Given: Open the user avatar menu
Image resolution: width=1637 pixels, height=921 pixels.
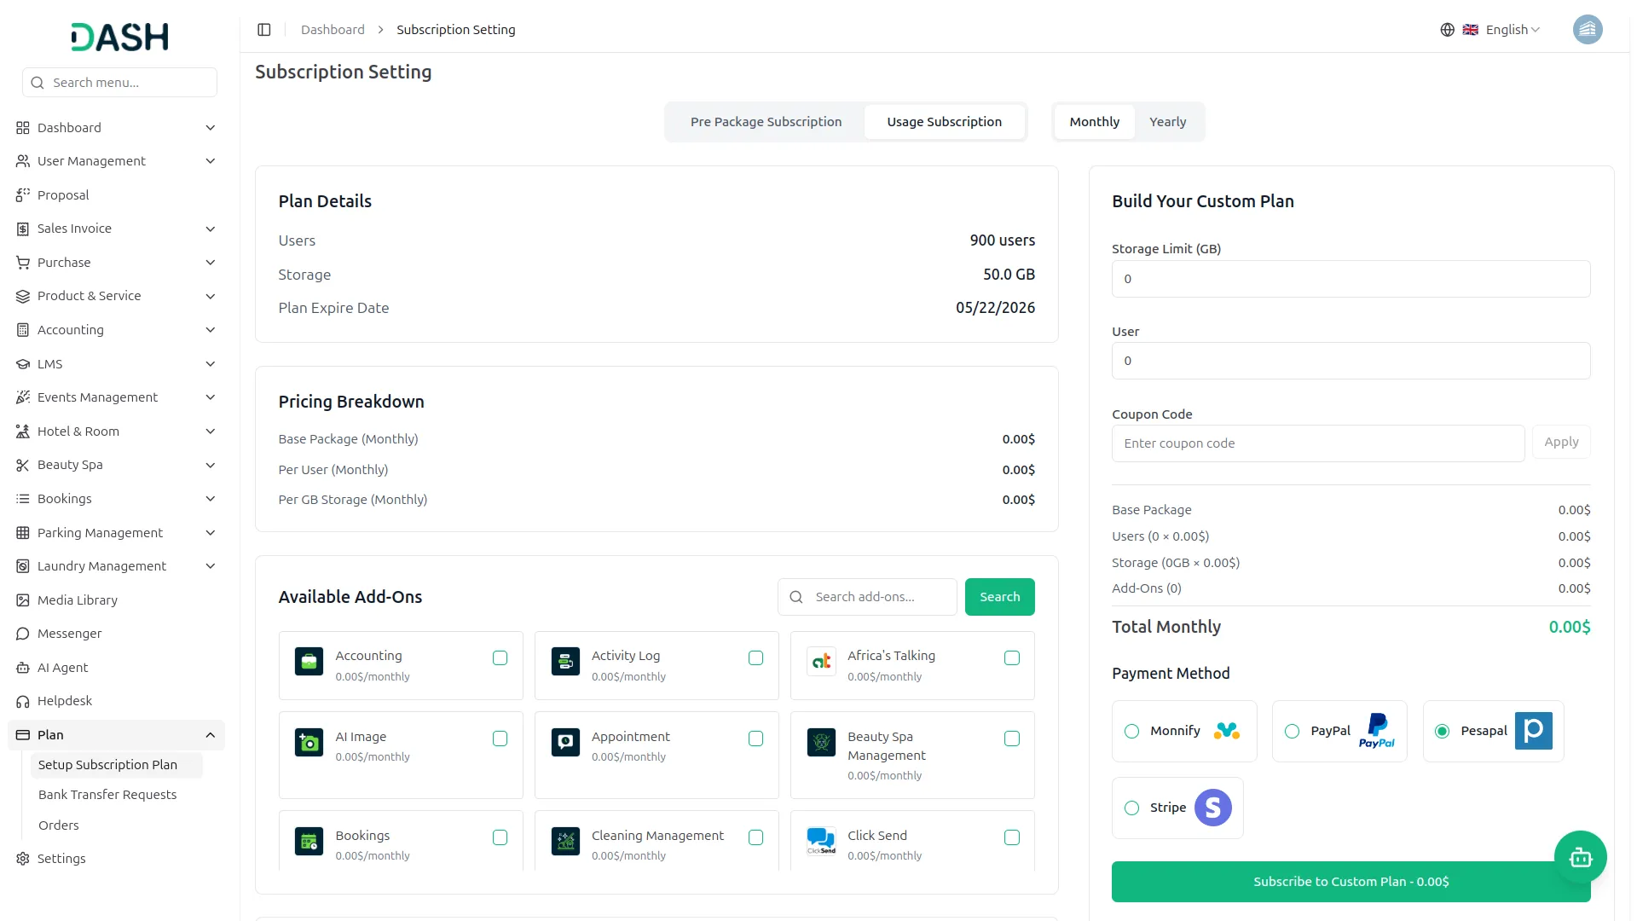Looking at the screenshot, I should tap(1587, 30).
